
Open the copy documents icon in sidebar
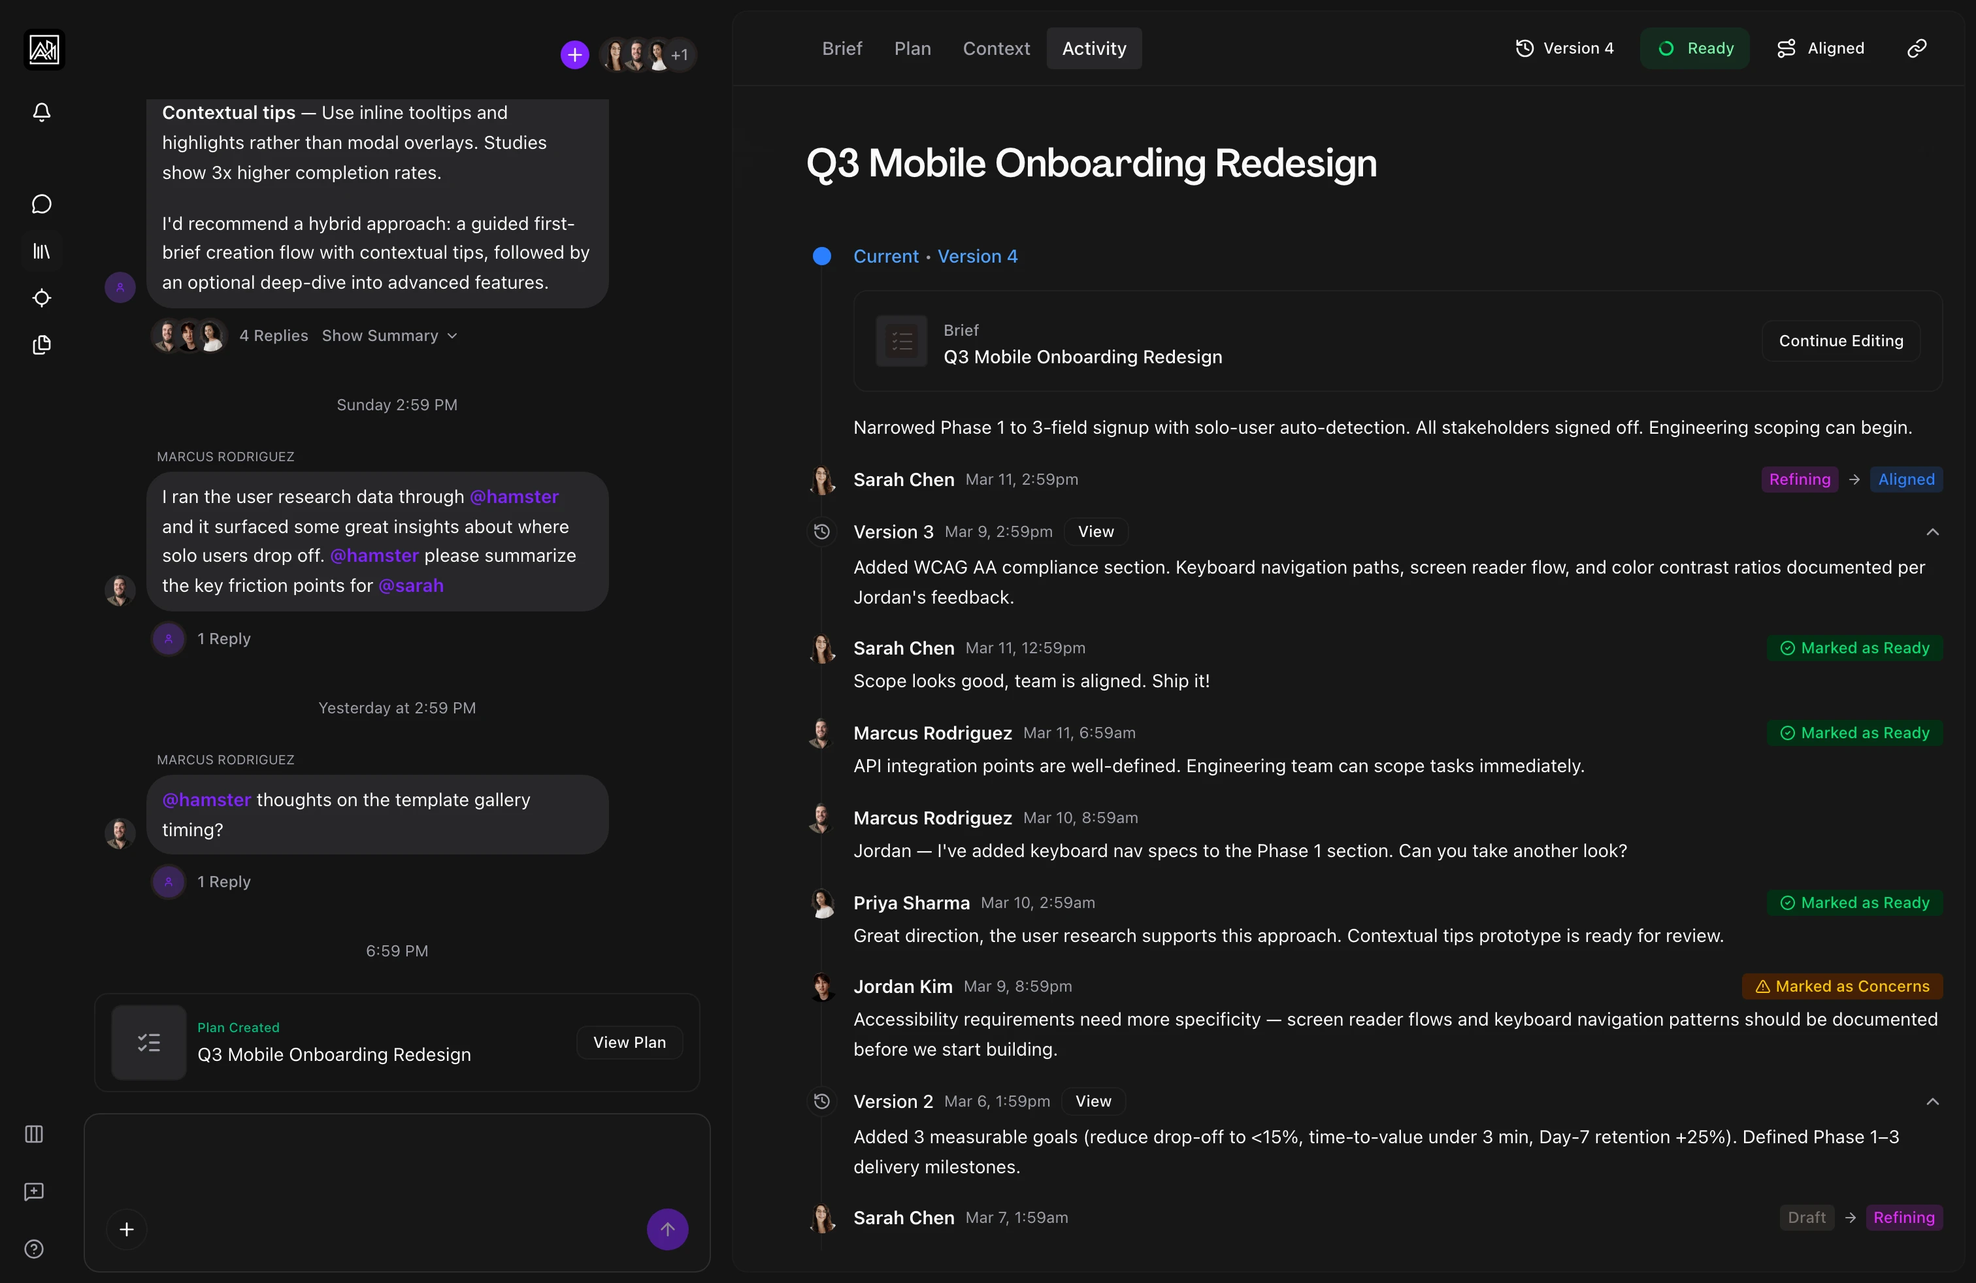[x=42, y=344]
